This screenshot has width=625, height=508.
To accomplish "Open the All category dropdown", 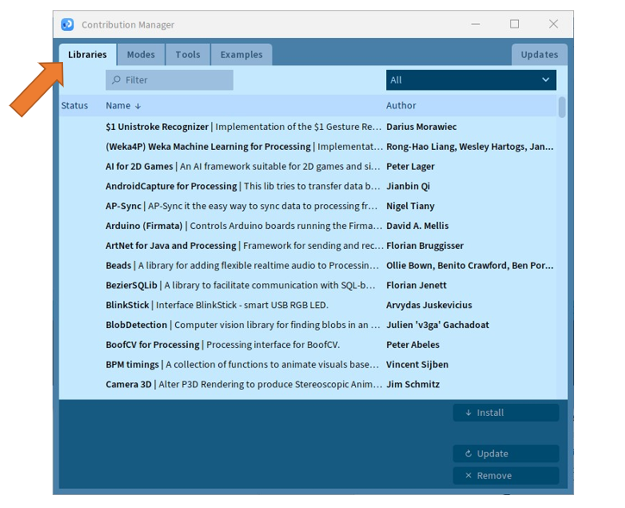I will click(471, 80).
